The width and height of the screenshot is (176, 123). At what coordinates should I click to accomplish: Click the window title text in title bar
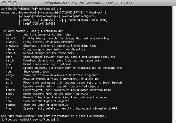coord(88,3)
